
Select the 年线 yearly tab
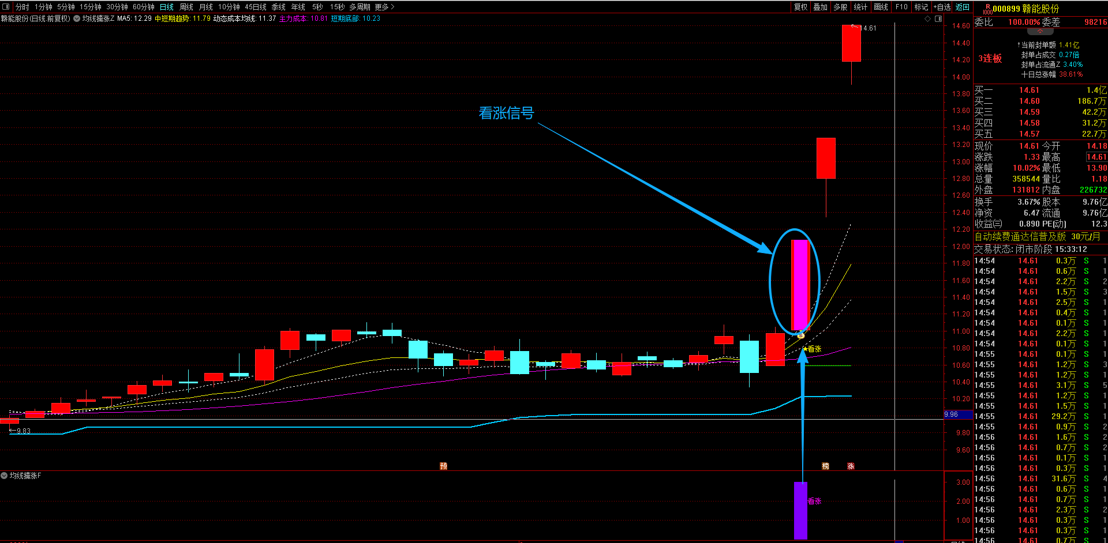(298, 7)
